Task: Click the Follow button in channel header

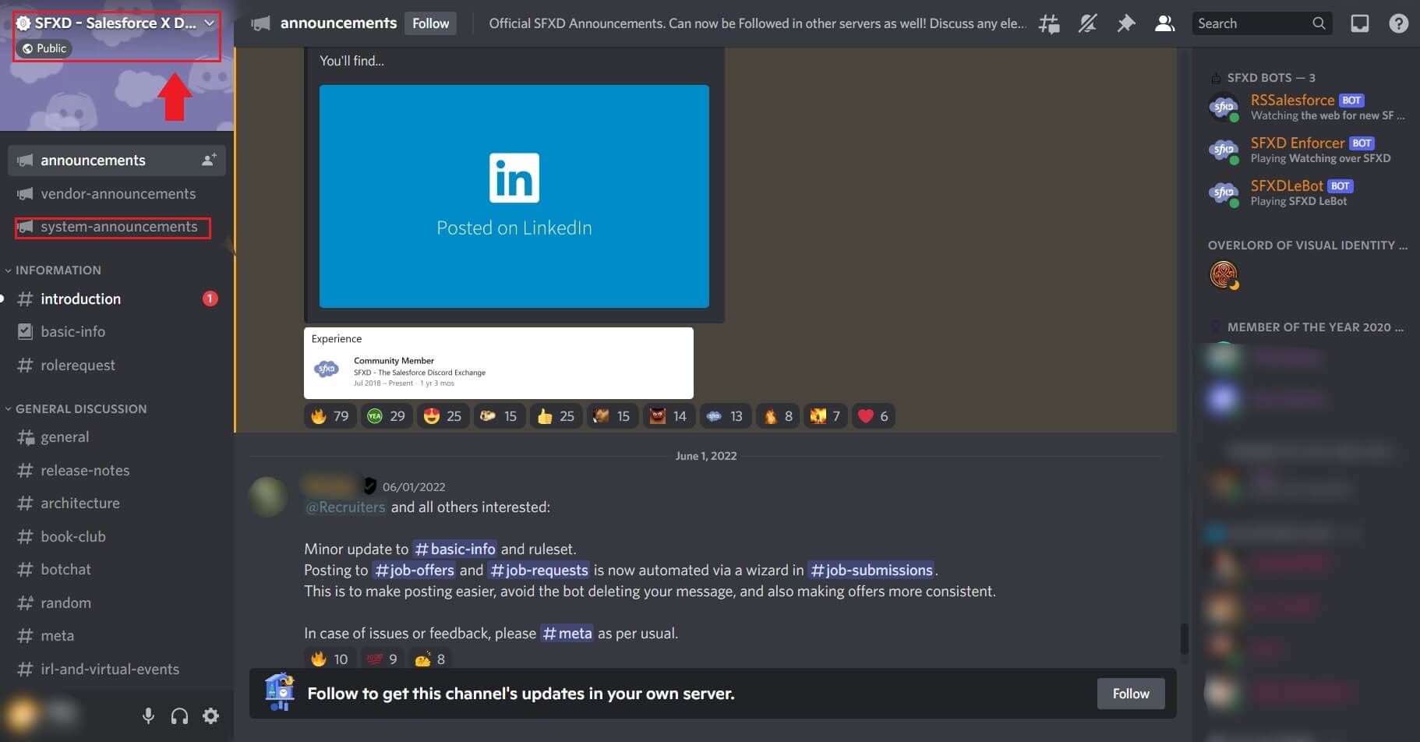Action: click(430, 23)
